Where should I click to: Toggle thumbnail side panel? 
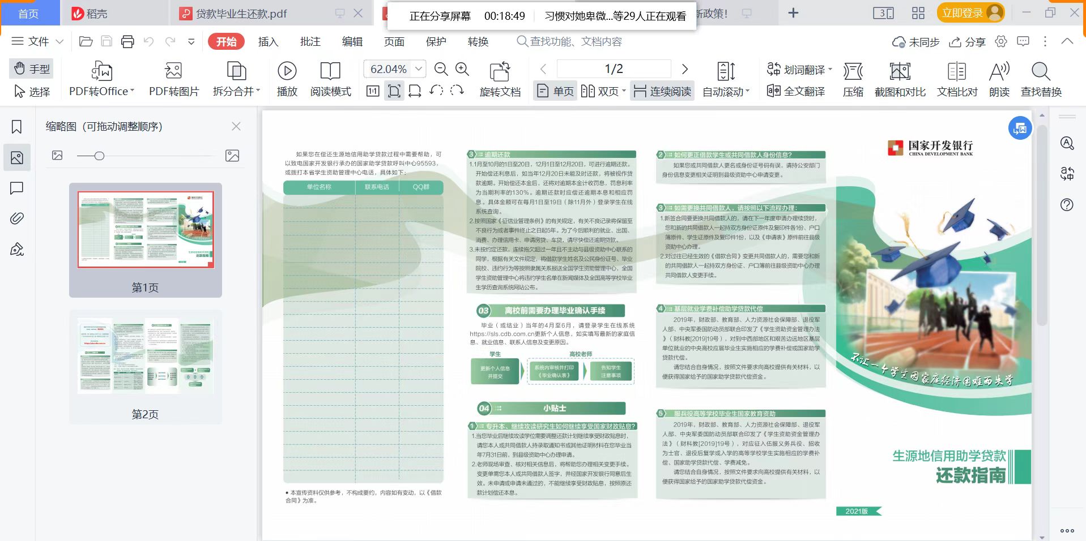17,157
